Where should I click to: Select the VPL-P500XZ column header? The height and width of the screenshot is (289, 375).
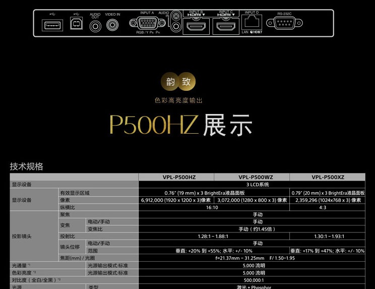327,177
